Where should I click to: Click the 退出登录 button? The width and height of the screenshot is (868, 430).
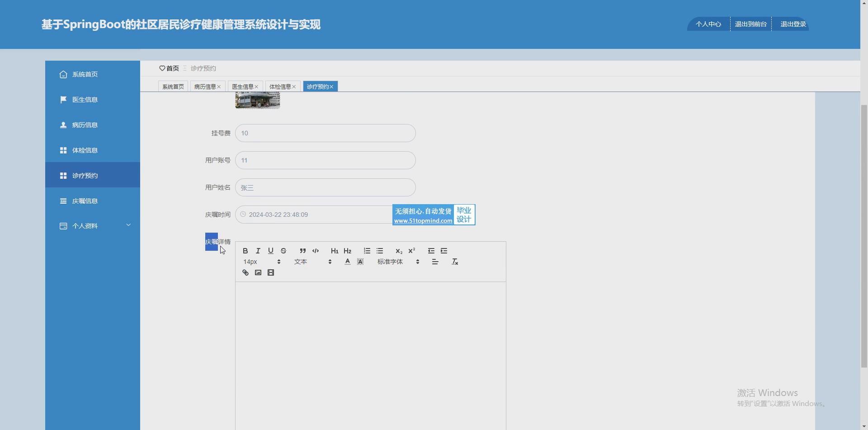793,24
